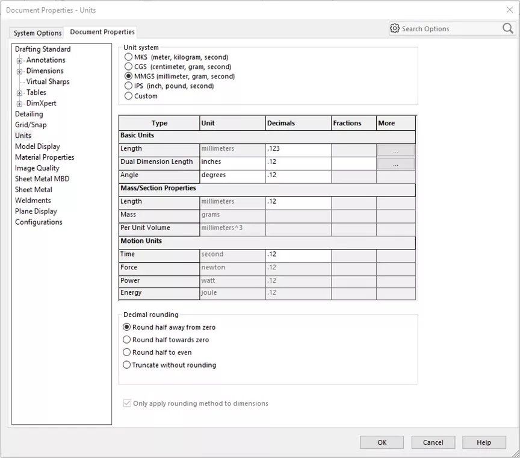Expand the DimXpert tree node
The height and width of the screenshot is (458, 520).
19,103
